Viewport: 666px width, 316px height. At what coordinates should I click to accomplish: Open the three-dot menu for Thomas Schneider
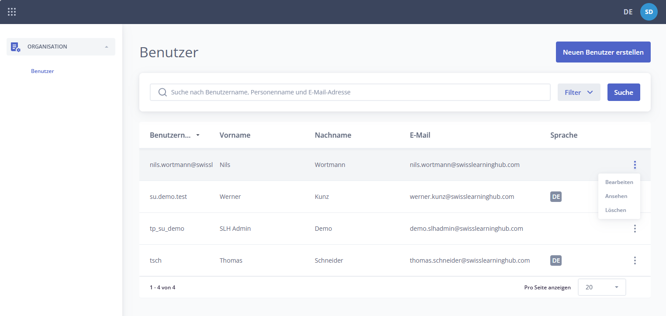click(x=635, y=260)
